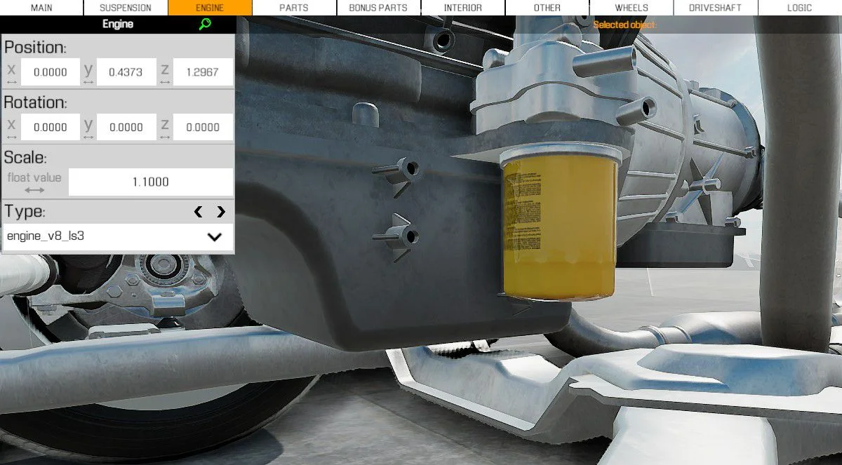842x465 pixels.
Task: Open the engine_v8_ls3 type dropdown
Action: pos(118,237)
